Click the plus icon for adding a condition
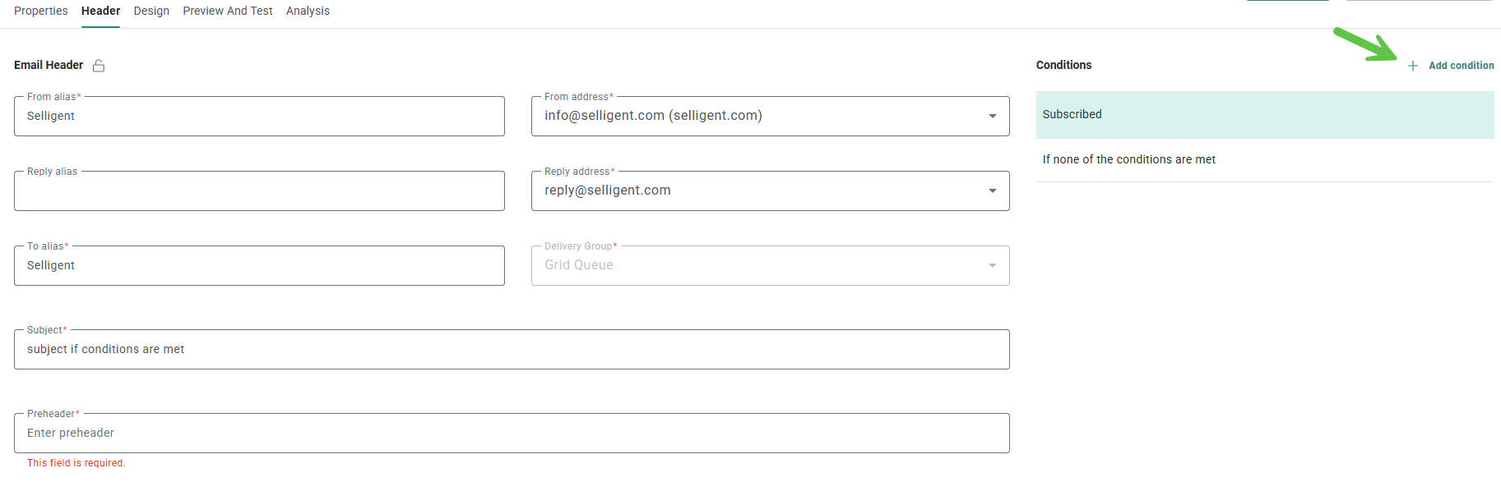The width and height of the screenshot is (1501, 482). point(1412,66)
